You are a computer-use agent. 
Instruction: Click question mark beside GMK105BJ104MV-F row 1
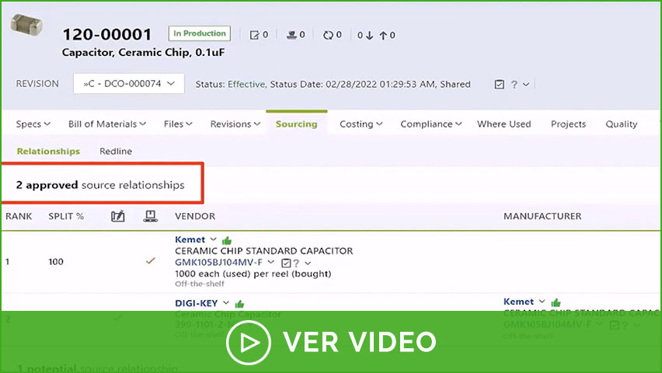296,263
